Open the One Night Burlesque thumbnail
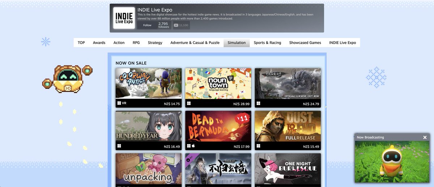This screenshot has width=434, height=187. tap(288, 169)
